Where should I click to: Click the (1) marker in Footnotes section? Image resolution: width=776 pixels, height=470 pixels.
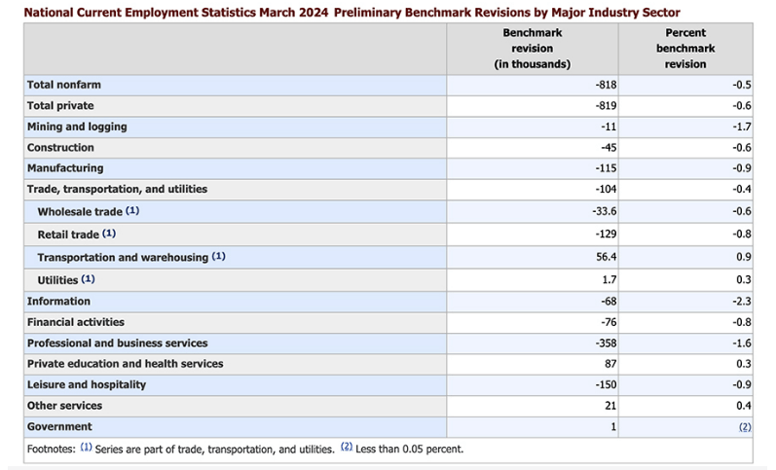tap(86, 449)
